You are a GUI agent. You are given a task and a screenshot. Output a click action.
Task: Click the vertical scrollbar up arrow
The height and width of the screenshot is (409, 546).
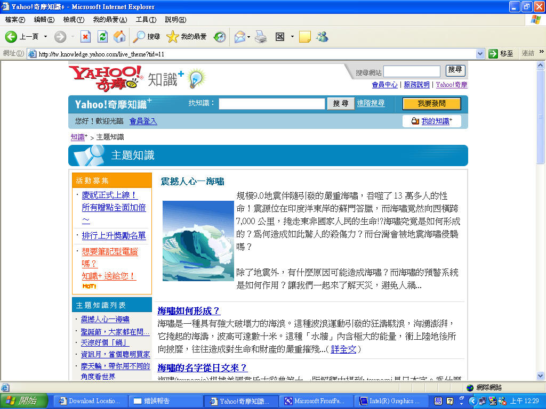coord(541,65)
